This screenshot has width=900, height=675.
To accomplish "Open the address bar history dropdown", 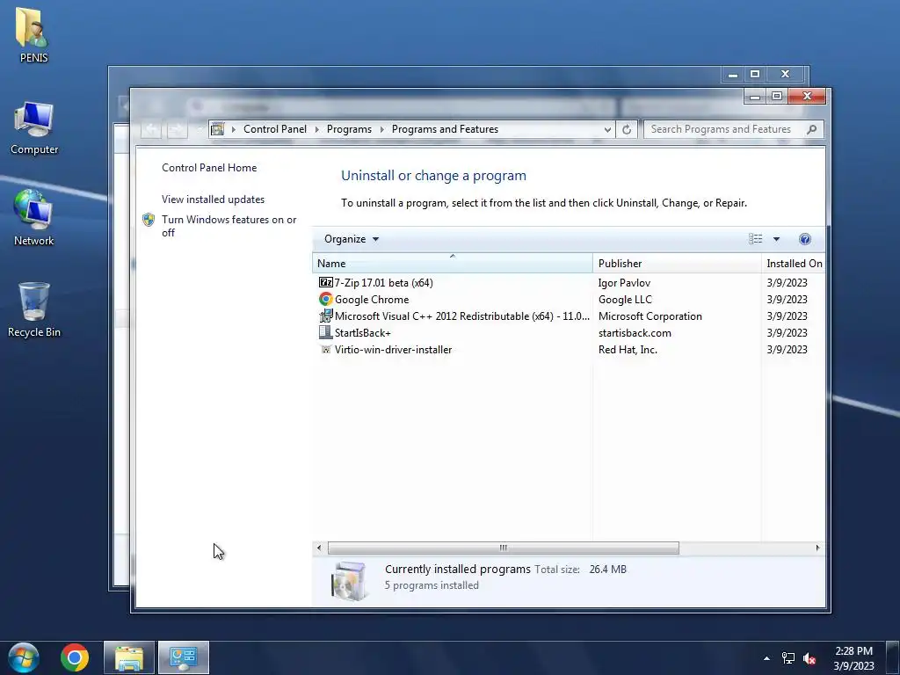I will click(607, 130).
